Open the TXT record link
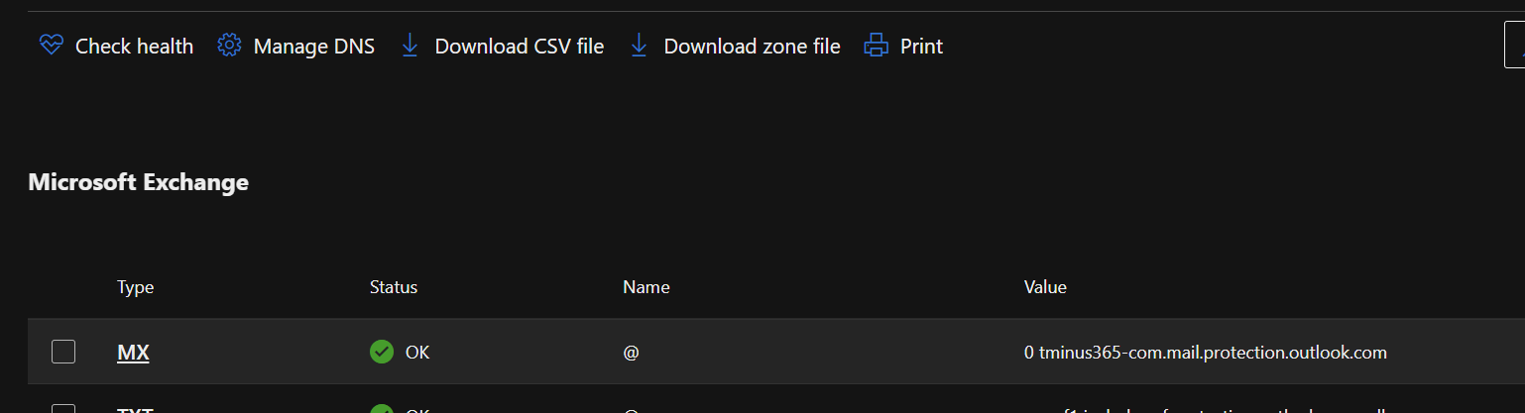 [x=133, y=410]
